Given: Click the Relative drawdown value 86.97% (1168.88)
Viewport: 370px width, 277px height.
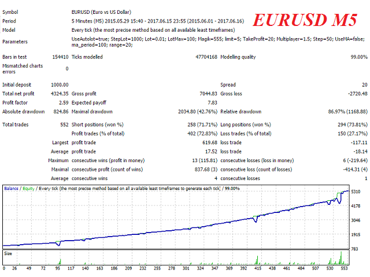Looking at the screenshot, I should (348, 111).
